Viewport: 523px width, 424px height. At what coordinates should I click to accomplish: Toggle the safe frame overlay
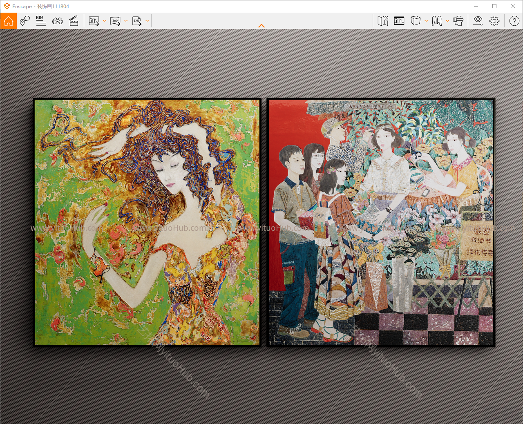coord(399,21)
